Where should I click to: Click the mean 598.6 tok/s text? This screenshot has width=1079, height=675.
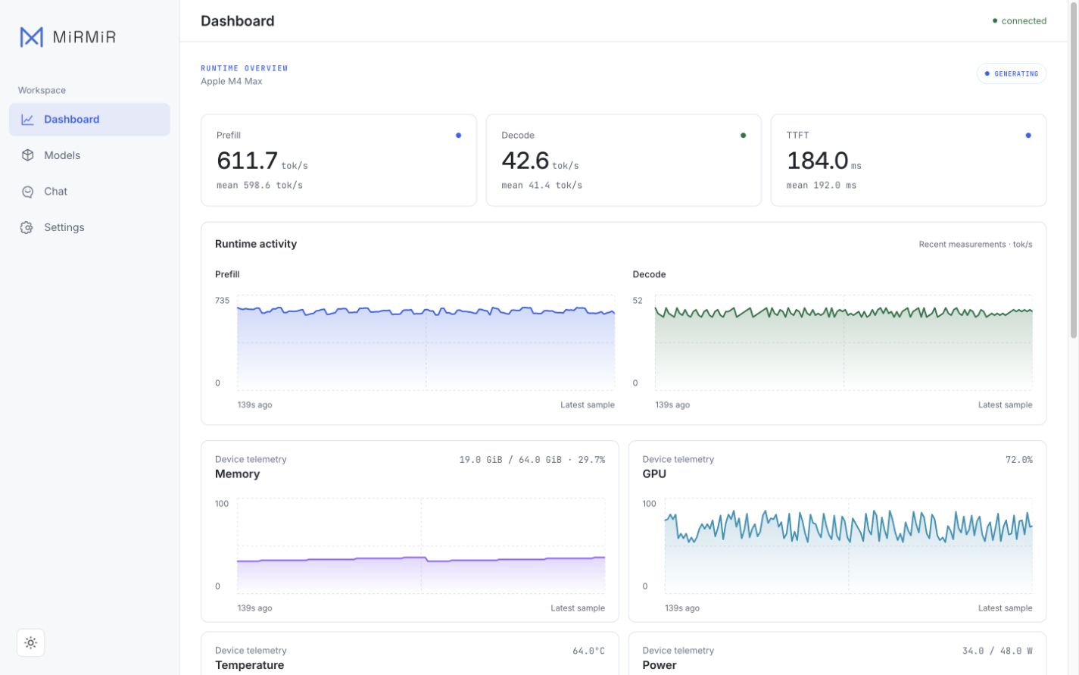[260, 186]
